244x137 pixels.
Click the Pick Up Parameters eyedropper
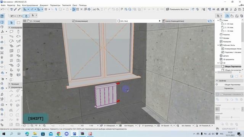pos(15,9)
